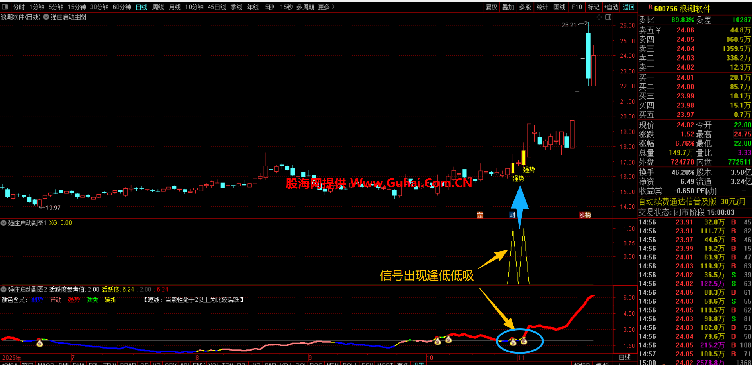Screen dimensions: 752x365
Task: Click the diamond icon above the chart
Action: coord(599,17)
